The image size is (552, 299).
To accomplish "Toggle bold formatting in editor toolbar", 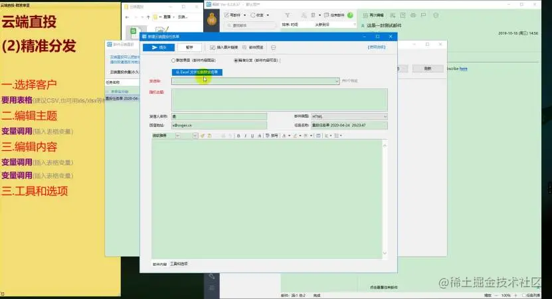I will tap(238, 136).
